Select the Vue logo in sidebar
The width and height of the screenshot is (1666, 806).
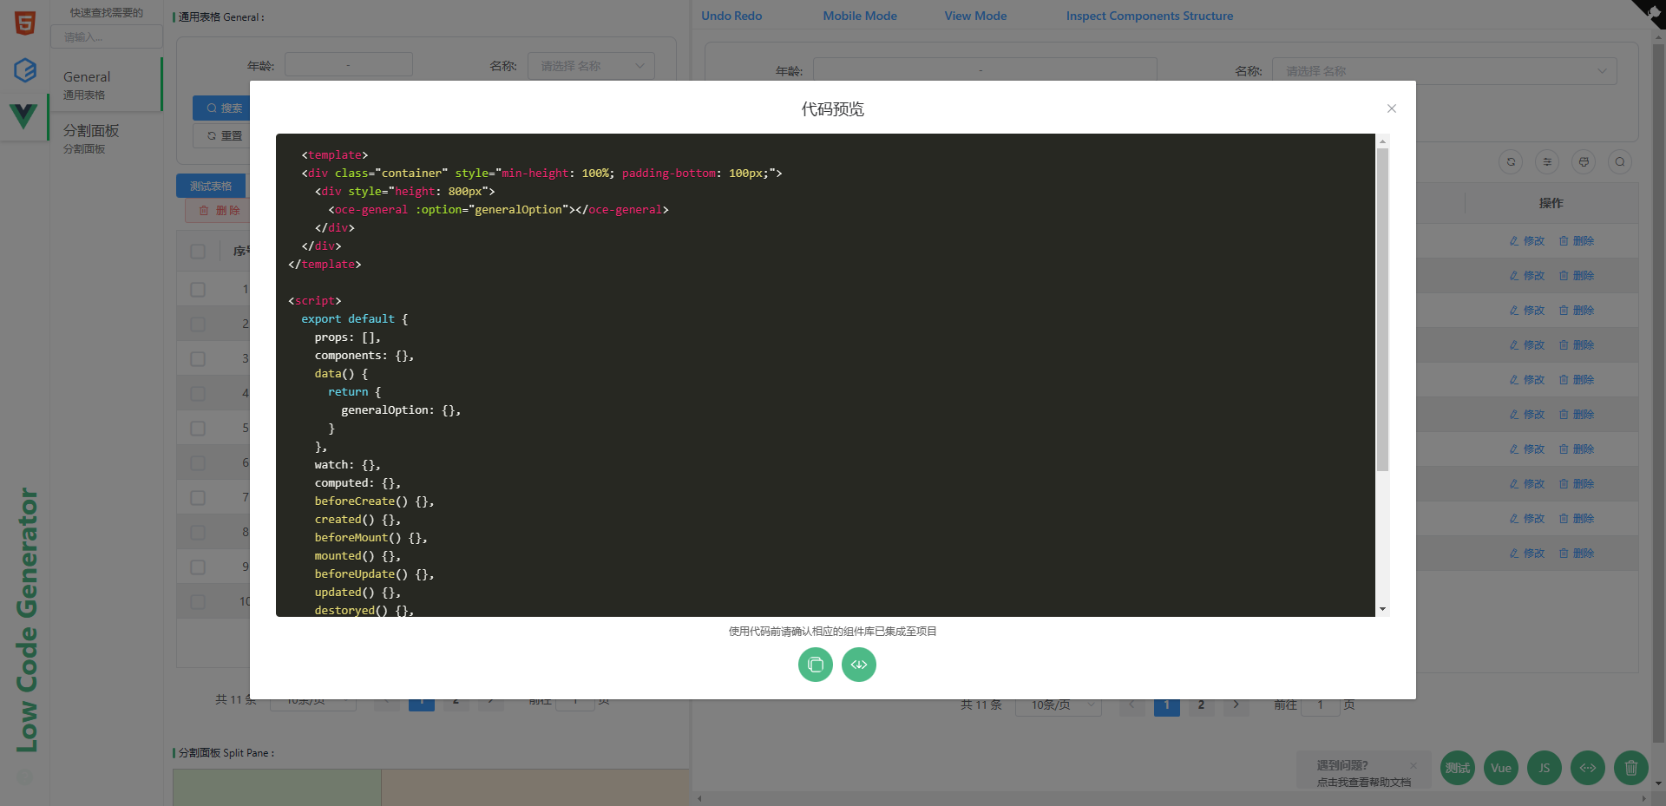pyautogui.click(x=24, y=115)
